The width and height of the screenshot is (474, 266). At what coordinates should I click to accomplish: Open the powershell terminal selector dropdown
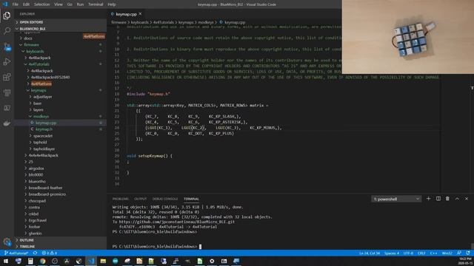[x=396, y=199]
